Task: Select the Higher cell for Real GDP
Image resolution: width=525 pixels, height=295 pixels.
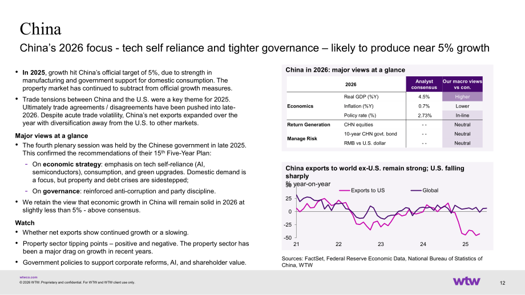Action: pos(462,97)
